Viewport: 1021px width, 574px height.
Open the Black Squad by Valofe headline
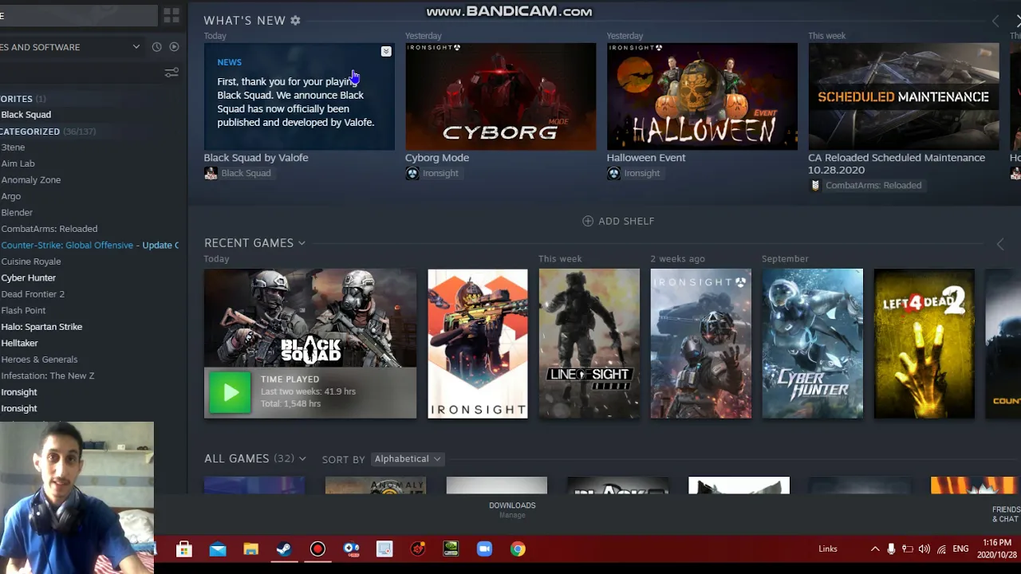256,157
